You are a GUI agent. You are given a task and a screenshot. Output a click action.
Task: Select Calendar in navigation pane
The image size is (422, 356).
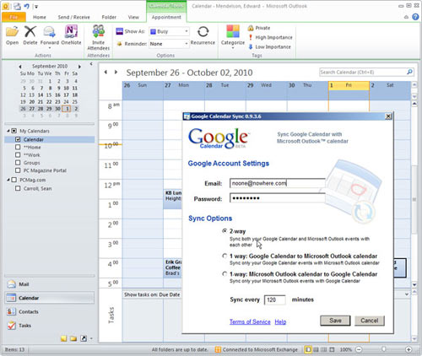pyautogui.click(x=49, y=298)
